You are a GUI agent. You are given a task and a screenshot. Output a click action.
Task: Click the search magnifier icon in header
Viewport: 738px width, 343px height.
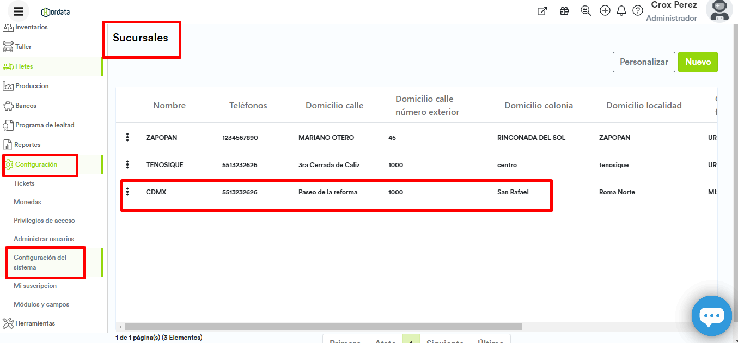[585, 11]
